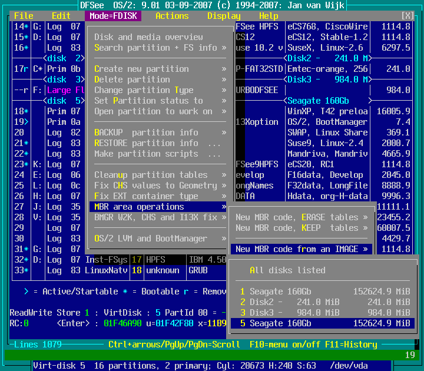Expand the Mode=FDISK menu header

[113, 16]
